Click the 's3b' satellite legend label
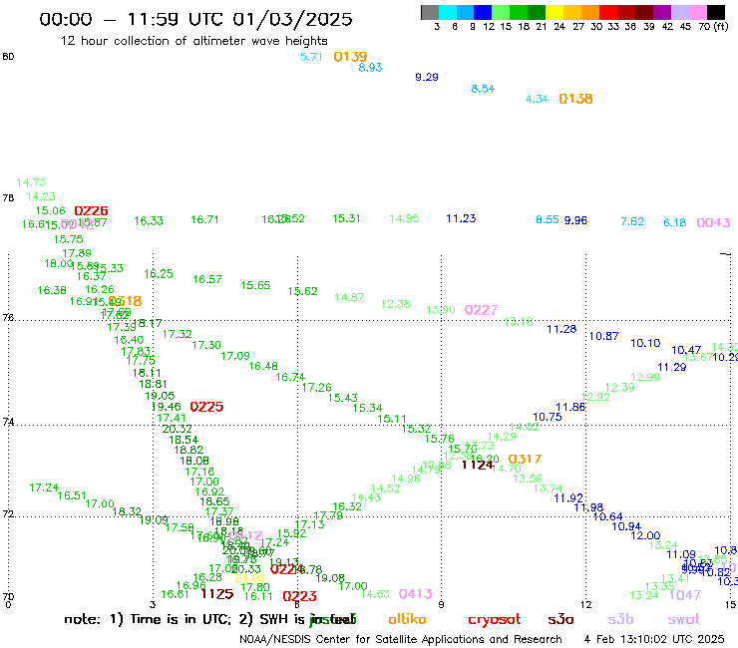 (620, 619)
